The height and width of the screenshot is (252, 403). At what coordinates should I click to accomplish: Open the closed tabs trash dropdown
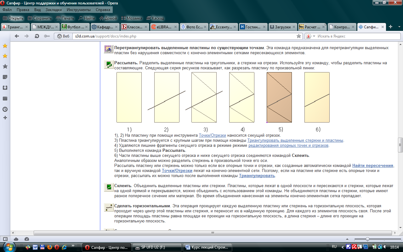click(399, 27)
